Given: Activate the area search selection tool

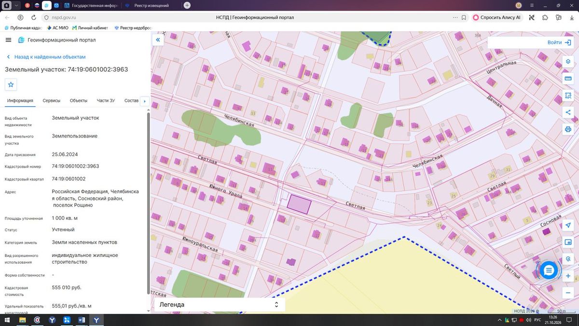Looking at the screenshot, I should 568,96.
